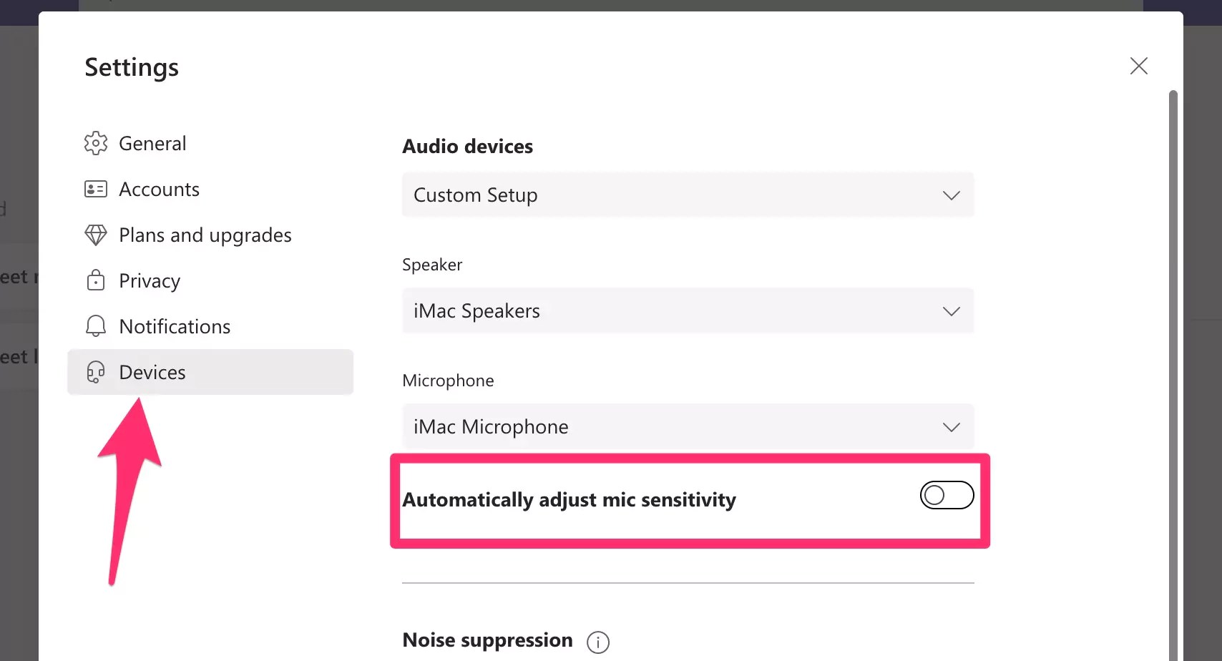Select the Accounts icon in sidebar
This screenshot has width=1222, height=661.
point(95,189)
